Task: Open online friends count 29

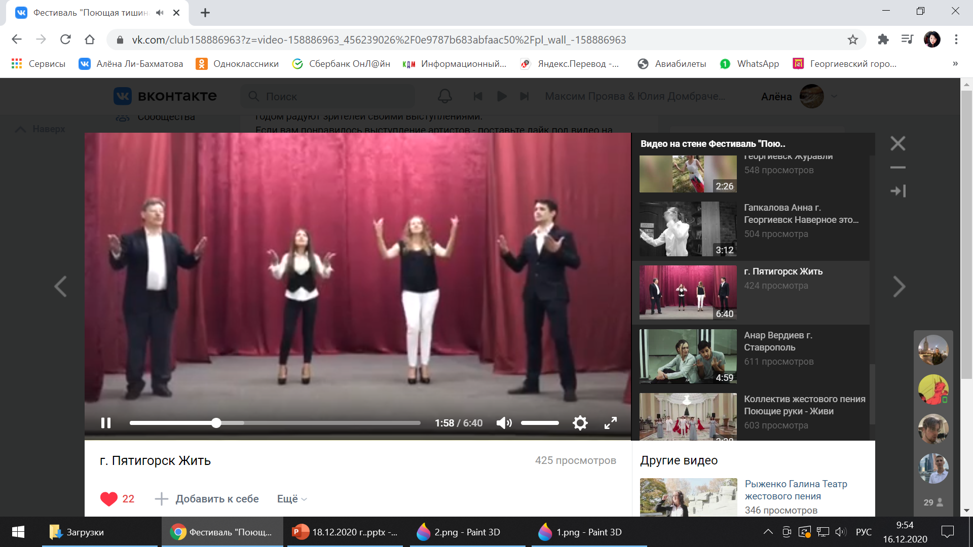Action: click(x=933, y=502)
